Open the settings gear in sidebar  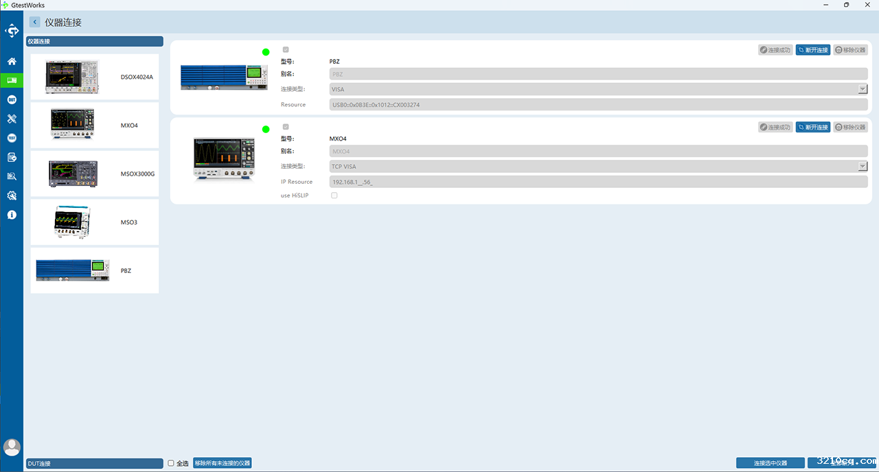12,196
